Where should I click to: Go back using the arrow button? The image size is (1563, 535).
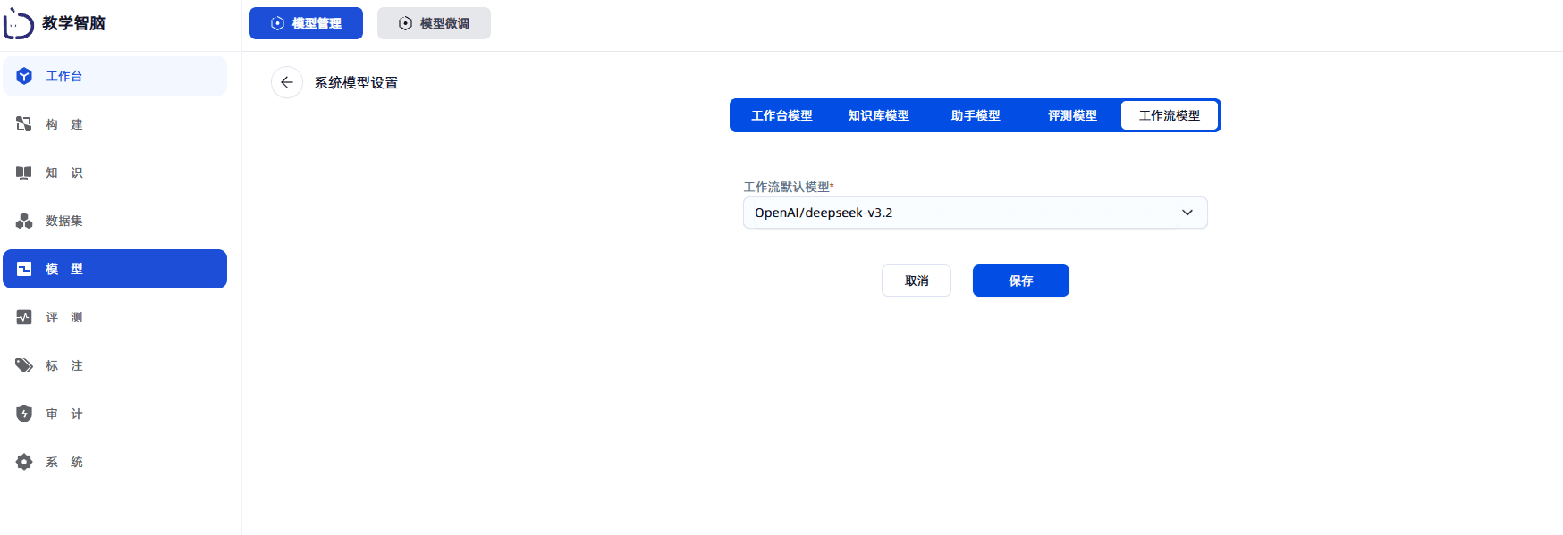287,82
